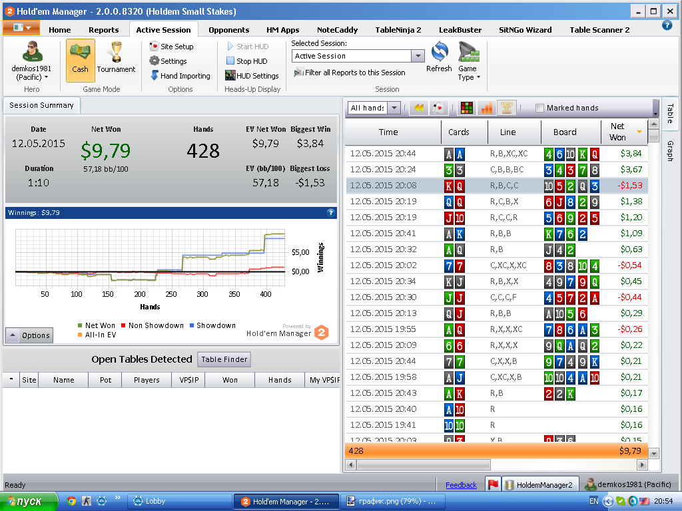Switch to график.png taskbar window
The image size is (682, 511).
click(x=393, y=502)
